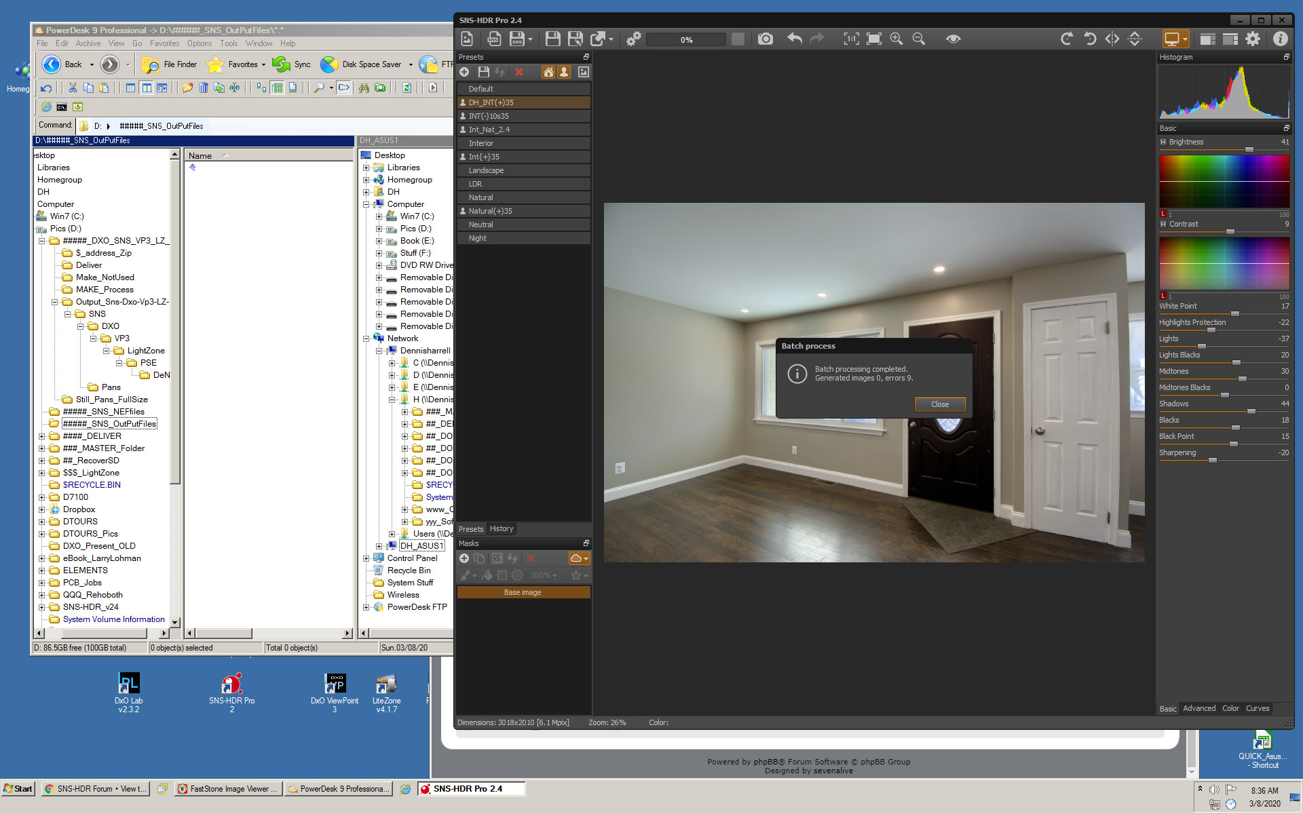
Task: Expand the ####_DELIVER folder in PowerDesk tree
Action: point(41,436)
